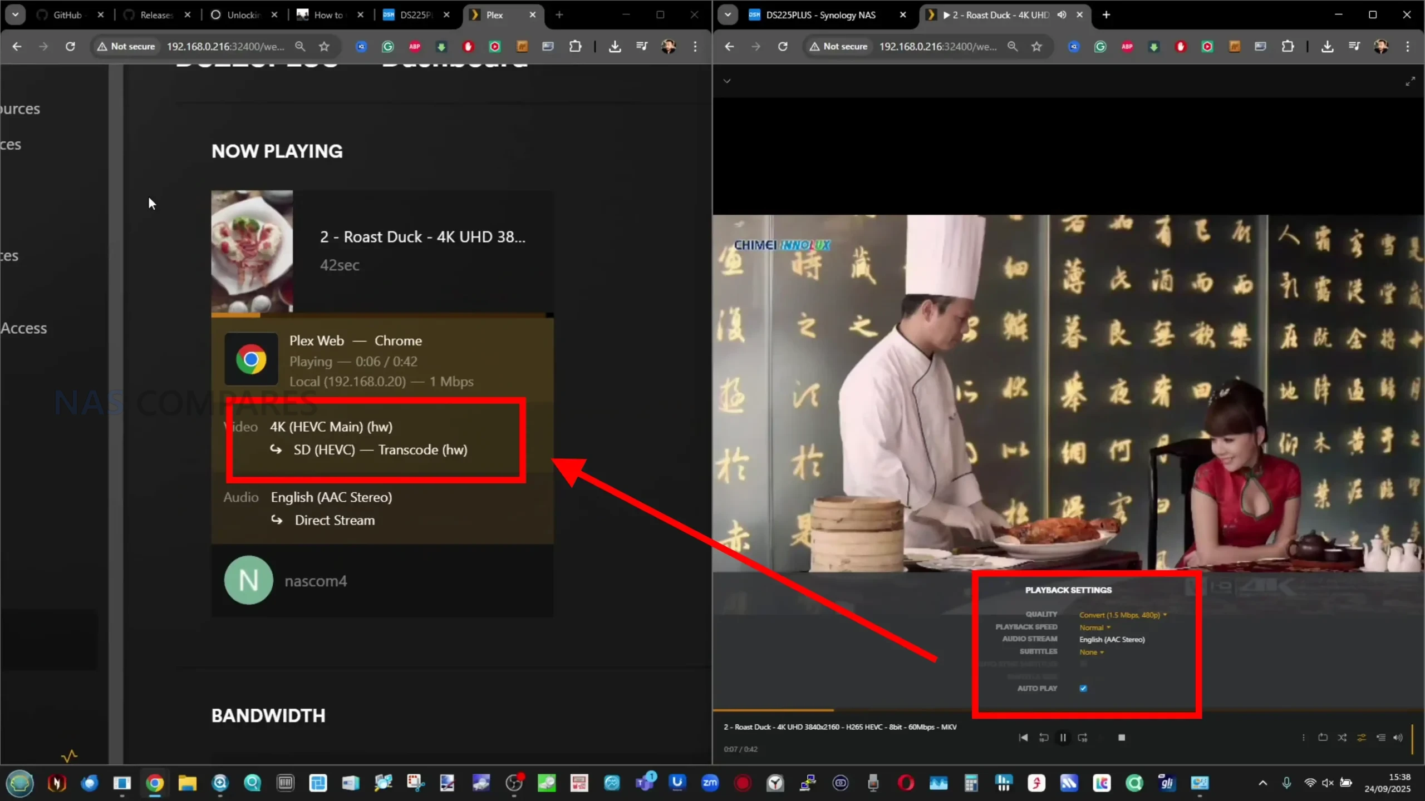Mute the Roast Duck tab via speaker icon
Image resolution: width=1425 pixels, height=801 pixels.
pos(1062,15)
